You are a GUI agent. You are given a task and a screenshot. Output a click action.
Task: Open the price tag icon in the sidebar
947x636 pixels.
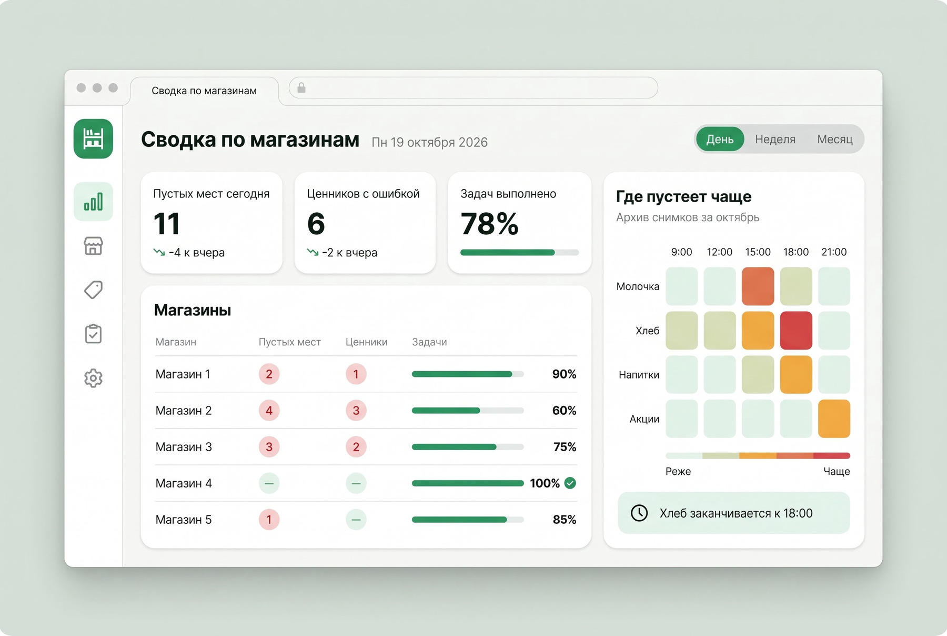[93, 290]
